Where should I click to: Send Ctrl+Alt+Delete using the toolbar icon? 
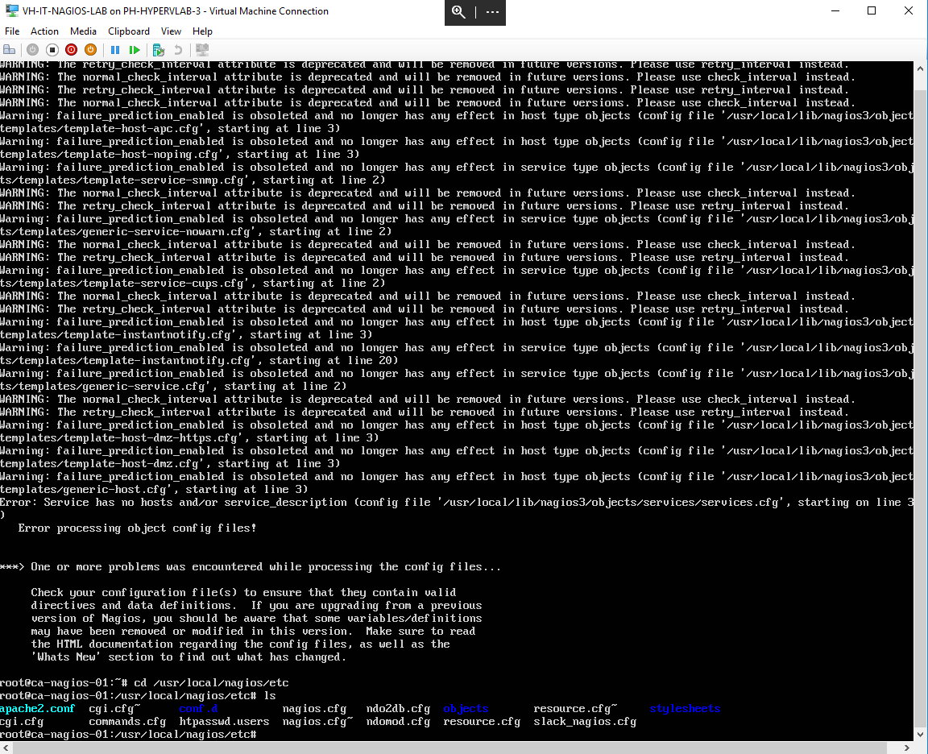pos(10,50)
